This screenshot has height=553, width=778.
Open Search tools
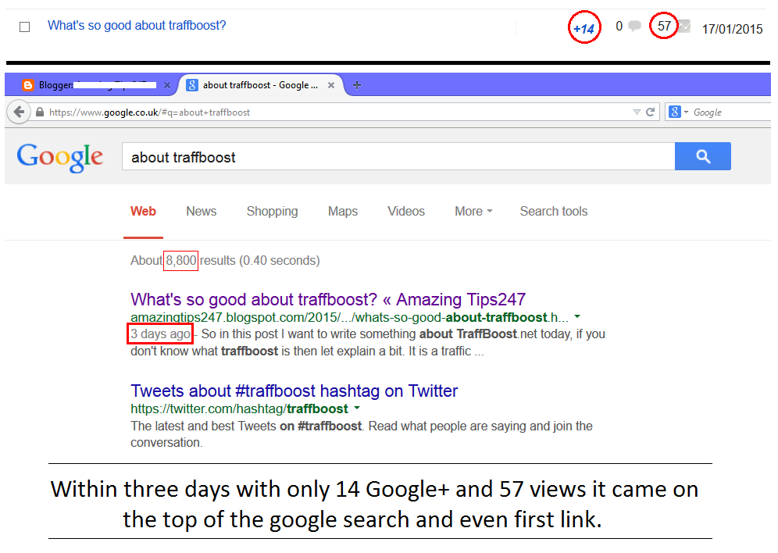pos(554,212)
